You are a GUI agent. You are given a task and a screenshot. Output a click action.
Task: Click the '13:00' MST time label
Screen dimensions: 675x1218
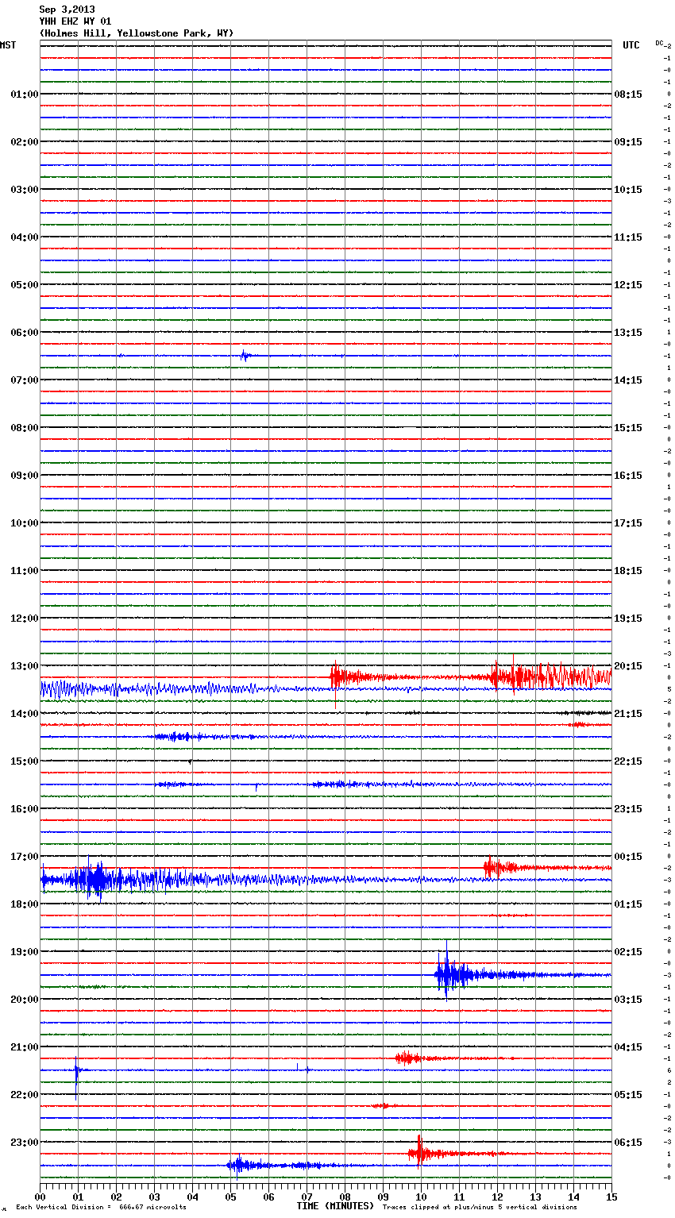pos(25,666)
